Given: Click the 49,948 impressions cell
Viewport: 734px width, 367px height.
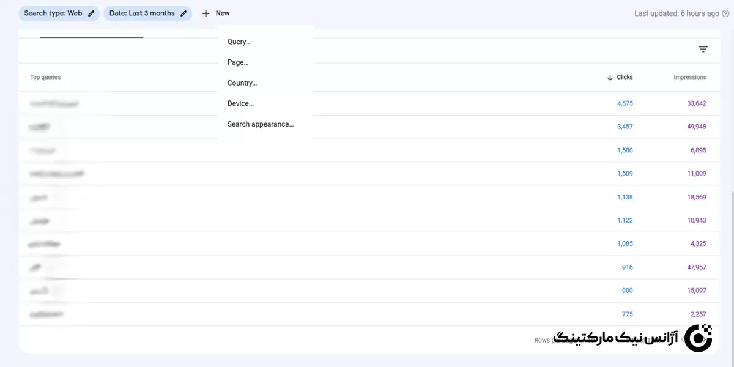Looking at the screenshot, I should pos(696,127).
